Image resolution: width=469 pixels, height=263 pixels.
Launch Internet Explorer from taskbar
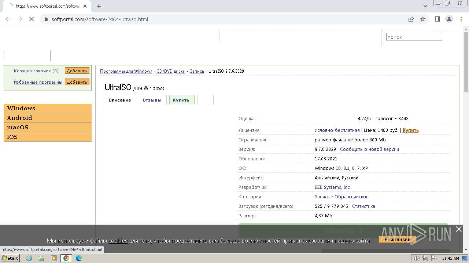tap(29, 258)
